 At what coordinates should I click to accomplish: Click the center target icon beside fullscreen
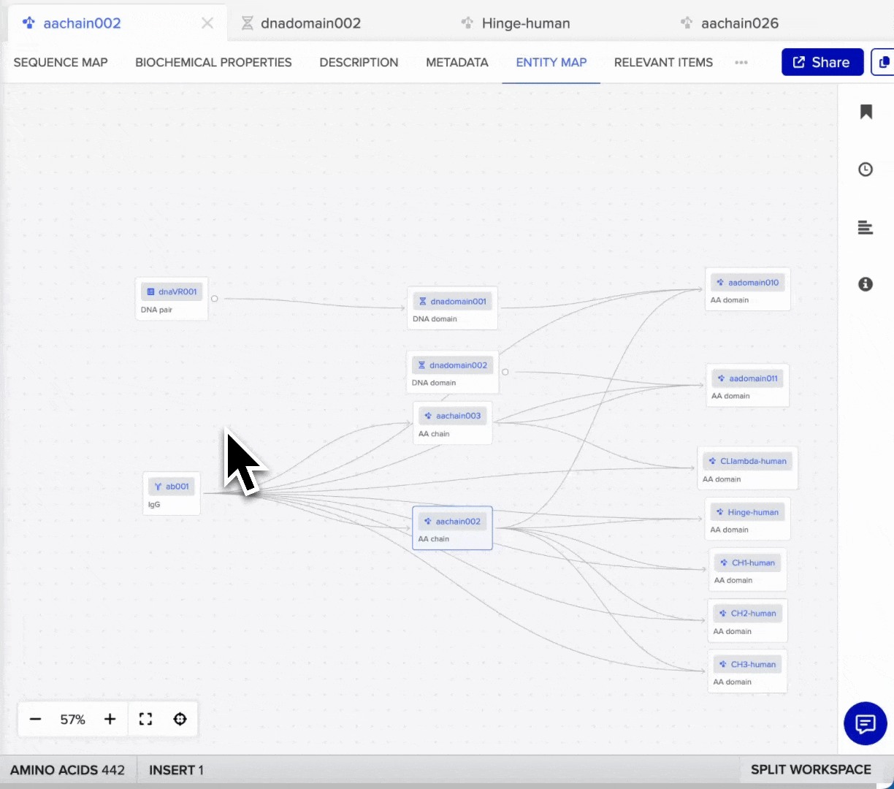180,719
